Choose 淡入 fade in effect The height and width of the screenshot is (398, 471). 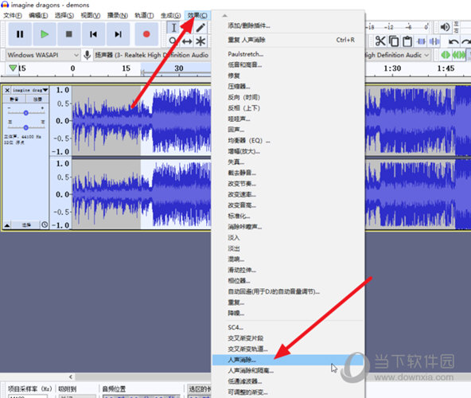click(x=288, y=238)
